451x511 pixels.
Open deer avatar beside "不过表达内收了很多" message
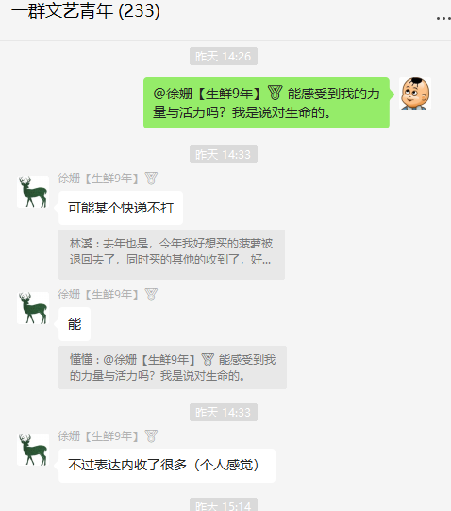pyautogui.click(x=33, y=450)
